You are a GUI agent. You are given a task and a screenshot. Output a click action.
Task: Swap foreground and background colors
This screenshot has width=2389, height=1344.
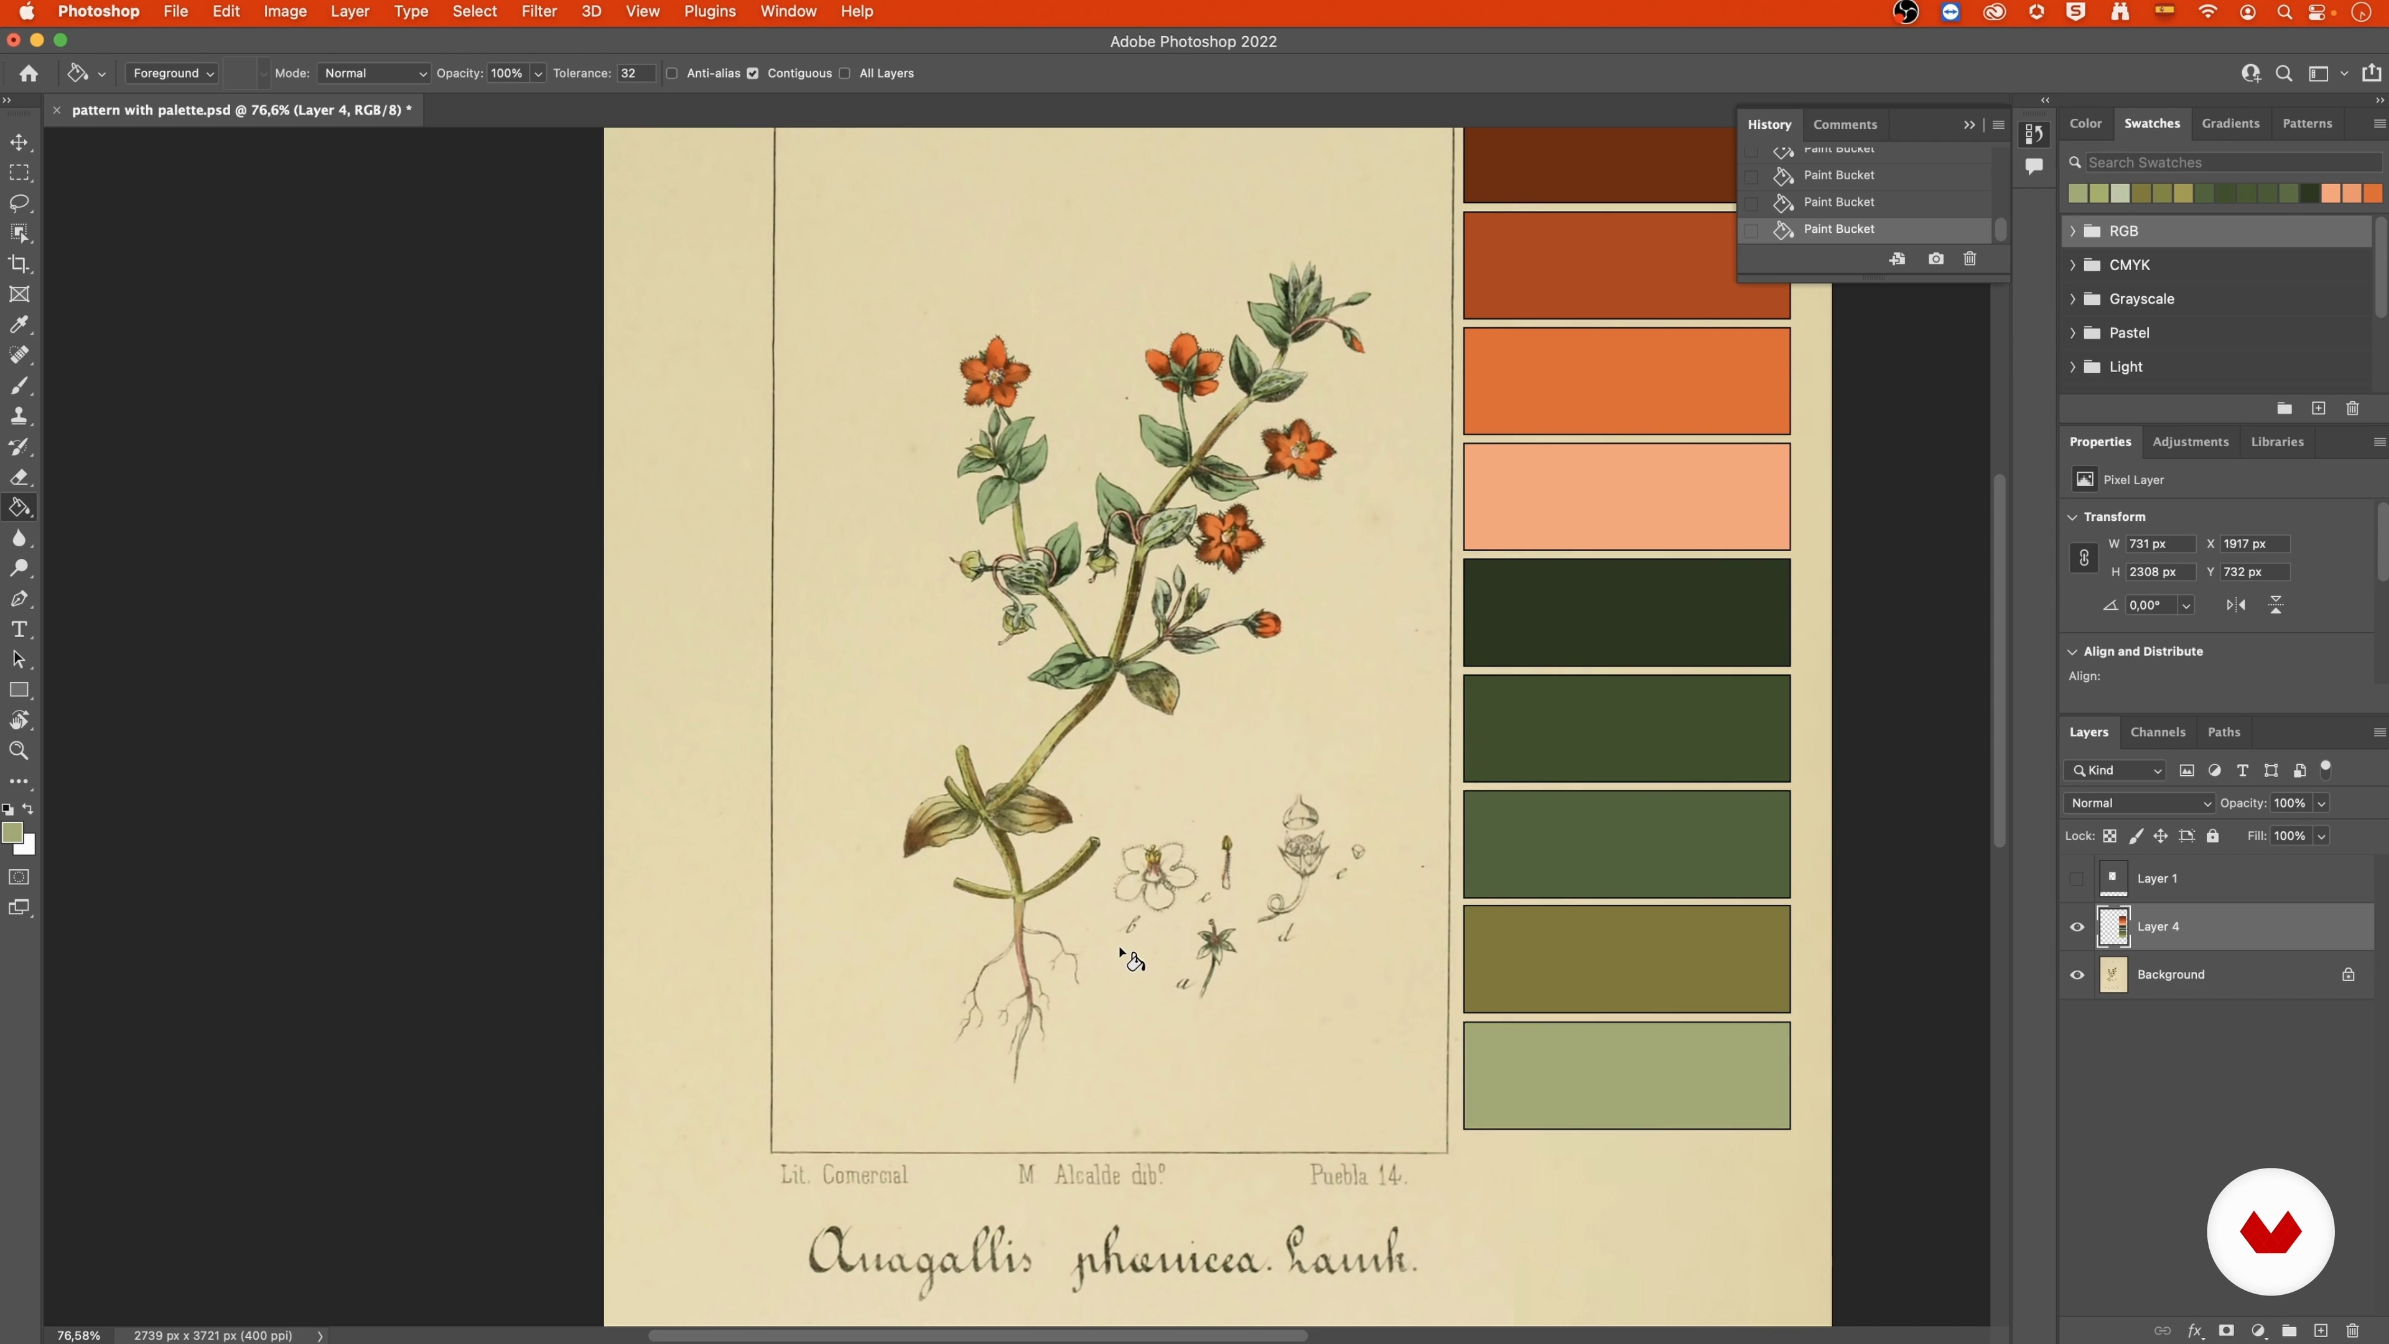coord(29,809)
